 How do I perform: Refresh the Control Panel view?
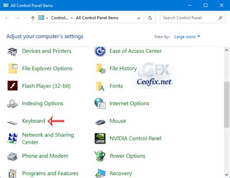click(150, 18)
